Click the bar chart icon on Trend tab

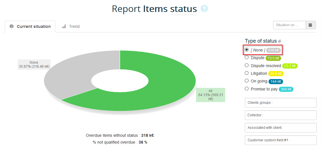tap(64, 26)
